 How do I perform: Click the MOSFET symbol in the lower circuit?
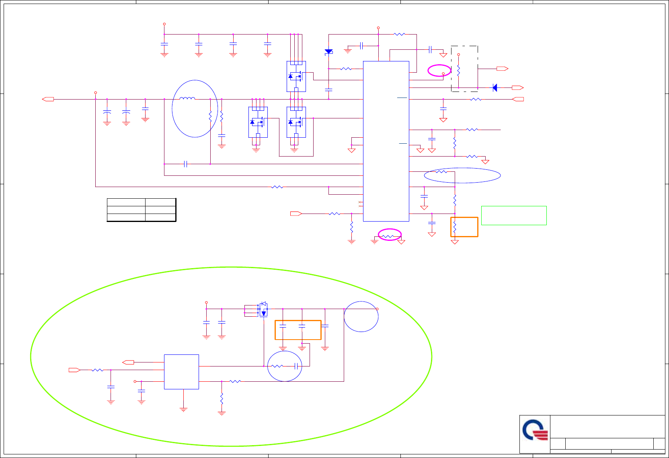[x=263, y=309]
